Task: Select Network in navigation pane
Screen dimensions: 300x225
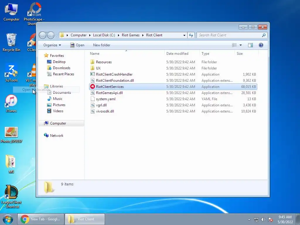Action: click(57, 135)
